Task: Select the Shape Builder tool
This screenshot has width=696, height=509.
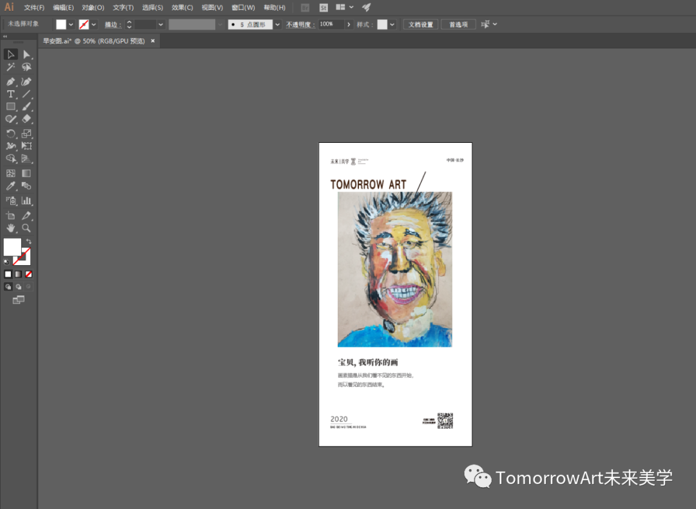Action: pos(11,158)
